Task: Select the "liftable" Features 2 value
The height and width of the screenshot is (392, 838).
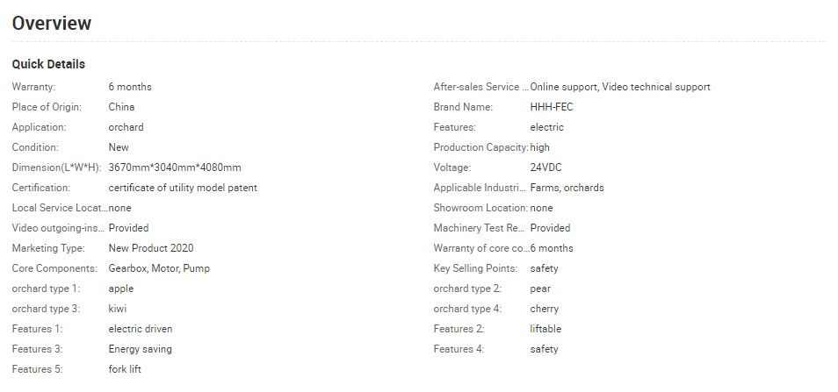Action: (545, 329)
